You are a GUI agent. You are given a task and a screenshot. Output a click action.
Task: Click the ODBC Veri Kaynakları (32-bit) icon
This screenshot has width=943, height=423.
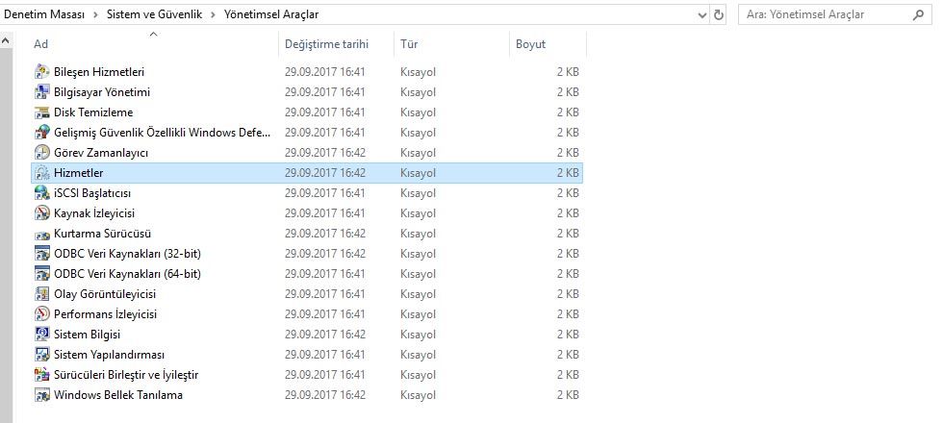click(42, 254)
